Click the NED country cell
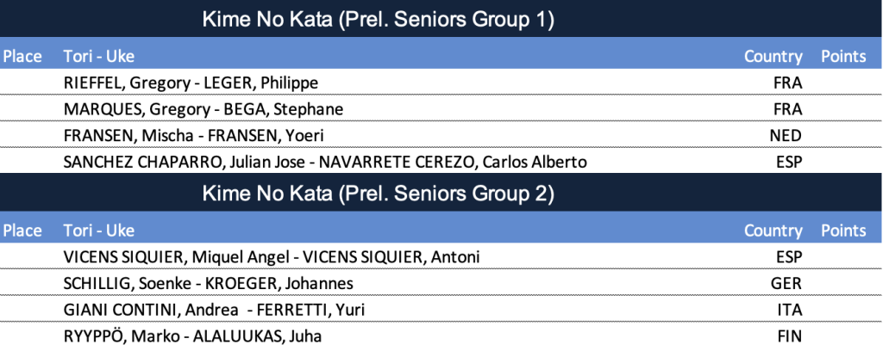Viewport: 883px width, 363px height. pos(786,135)
